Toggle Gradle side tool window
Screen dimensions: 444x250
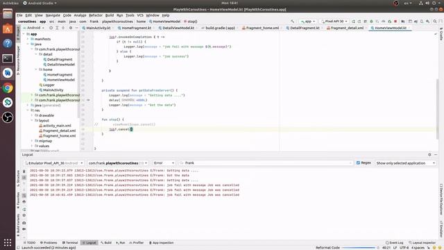click(x=441, y=34)
